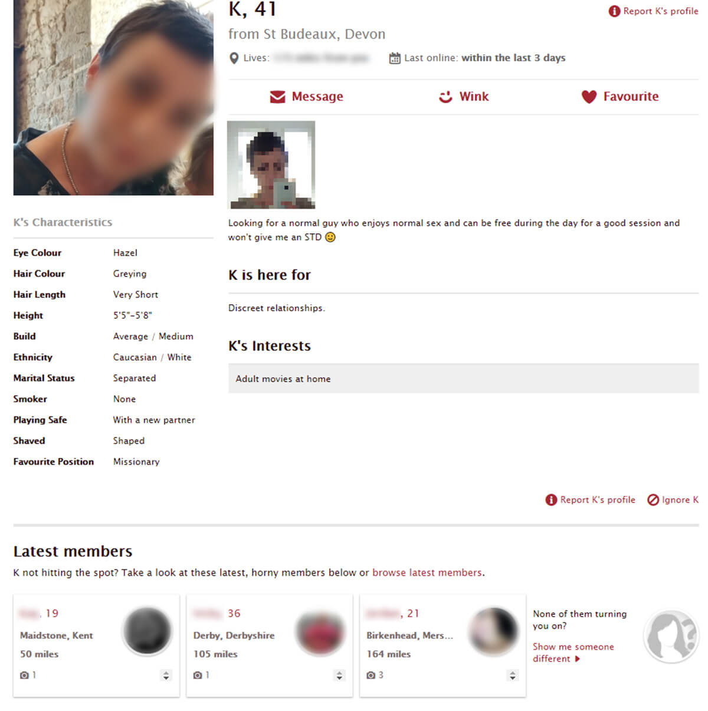This screenshot has width=708, height=711.
Task: Open K's large main profile photo
Action: (x=113, y=98)
